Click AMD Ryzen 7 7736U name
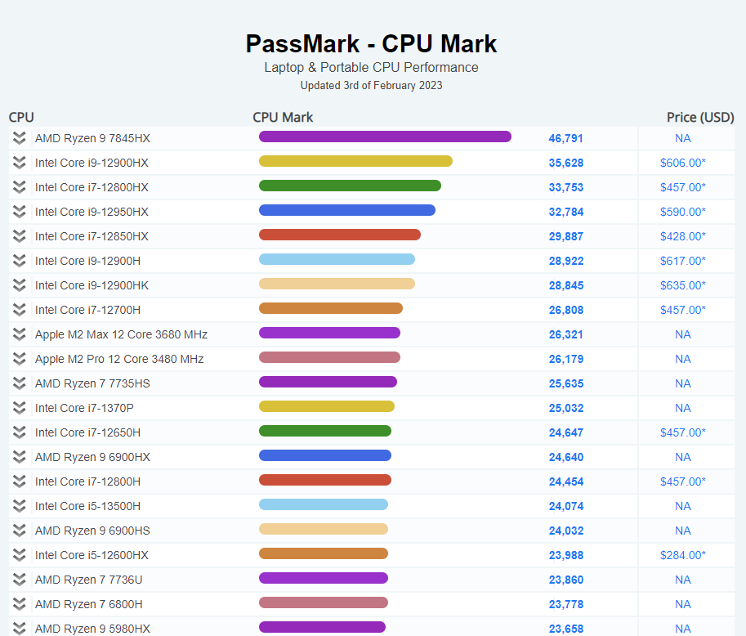The image size is (746, 636). point(88,580)
